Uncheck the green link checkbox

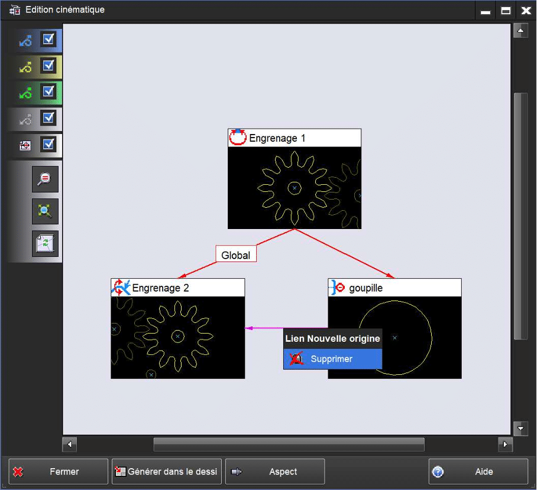click(48, 92)
